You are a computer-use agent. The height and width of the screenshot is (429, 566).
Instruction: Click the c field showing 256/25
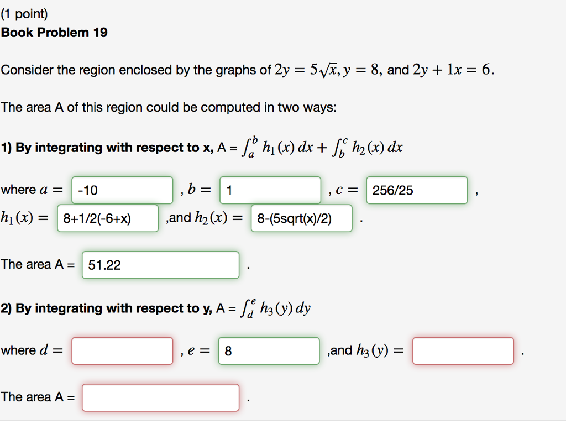click(x=416, y=190)
